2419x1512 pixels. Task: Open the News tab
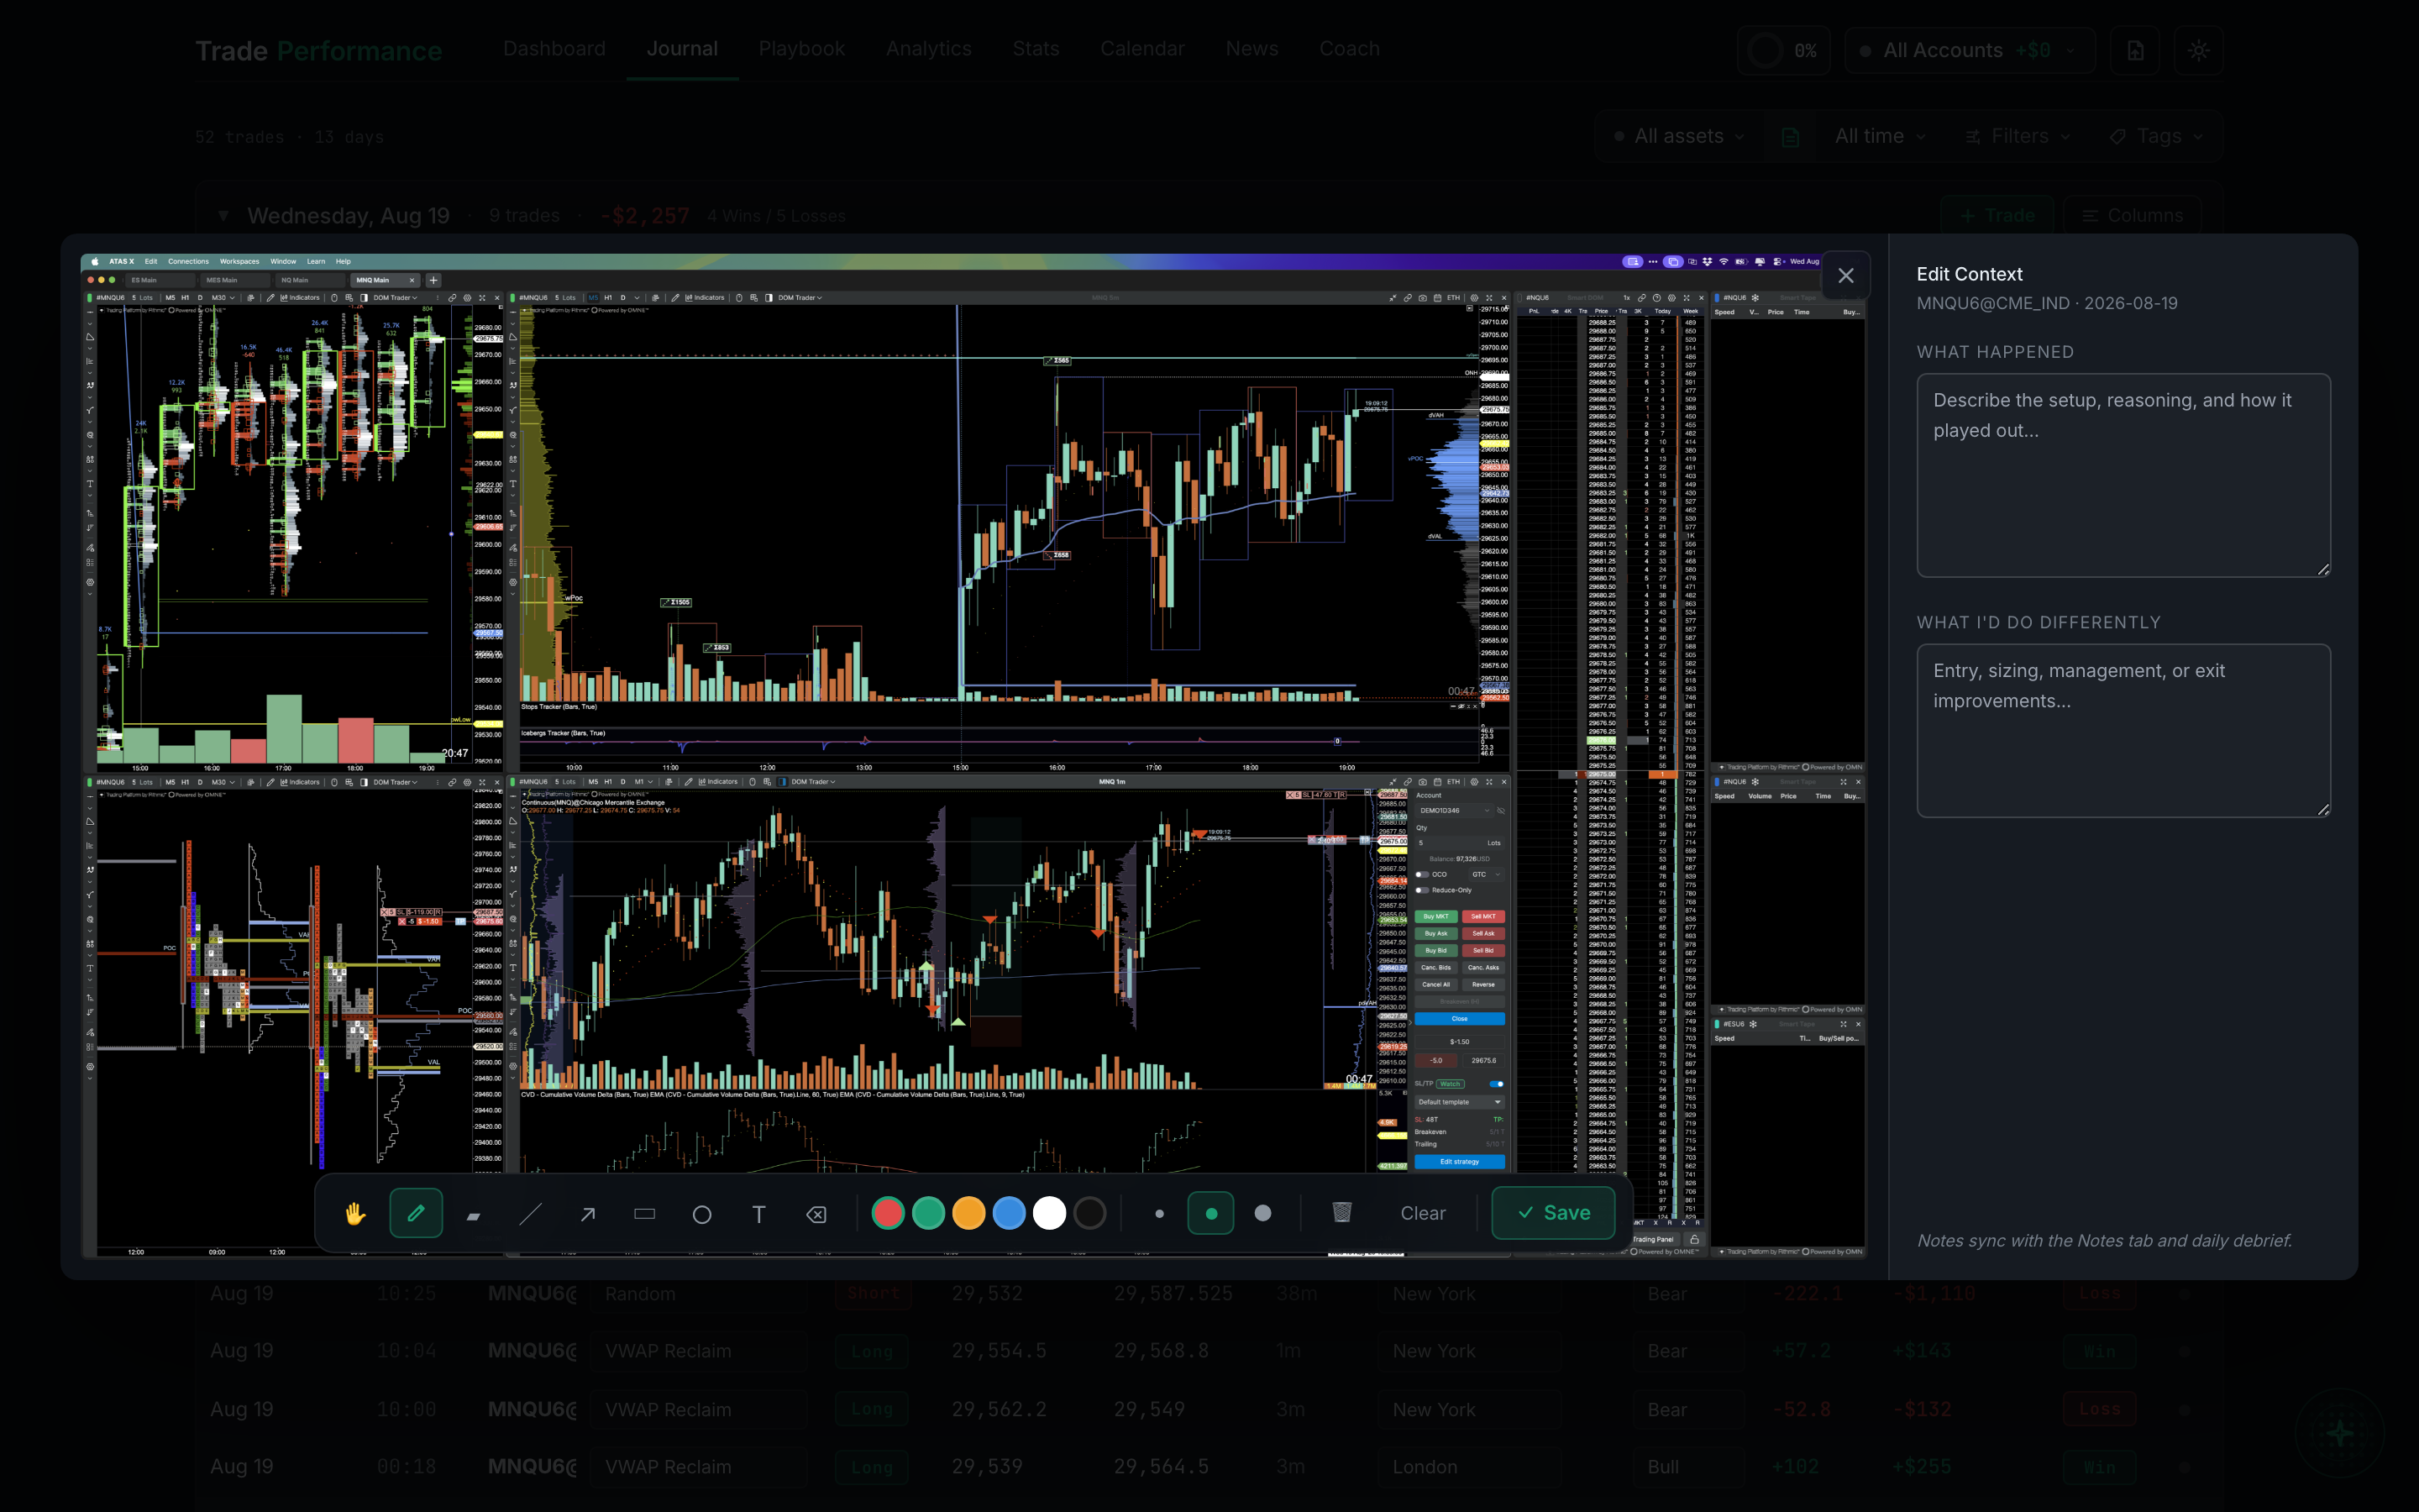[x=1251, y=49]
